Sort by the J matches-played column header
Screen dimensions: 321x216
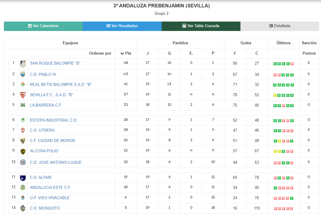[x=148, y=53]
